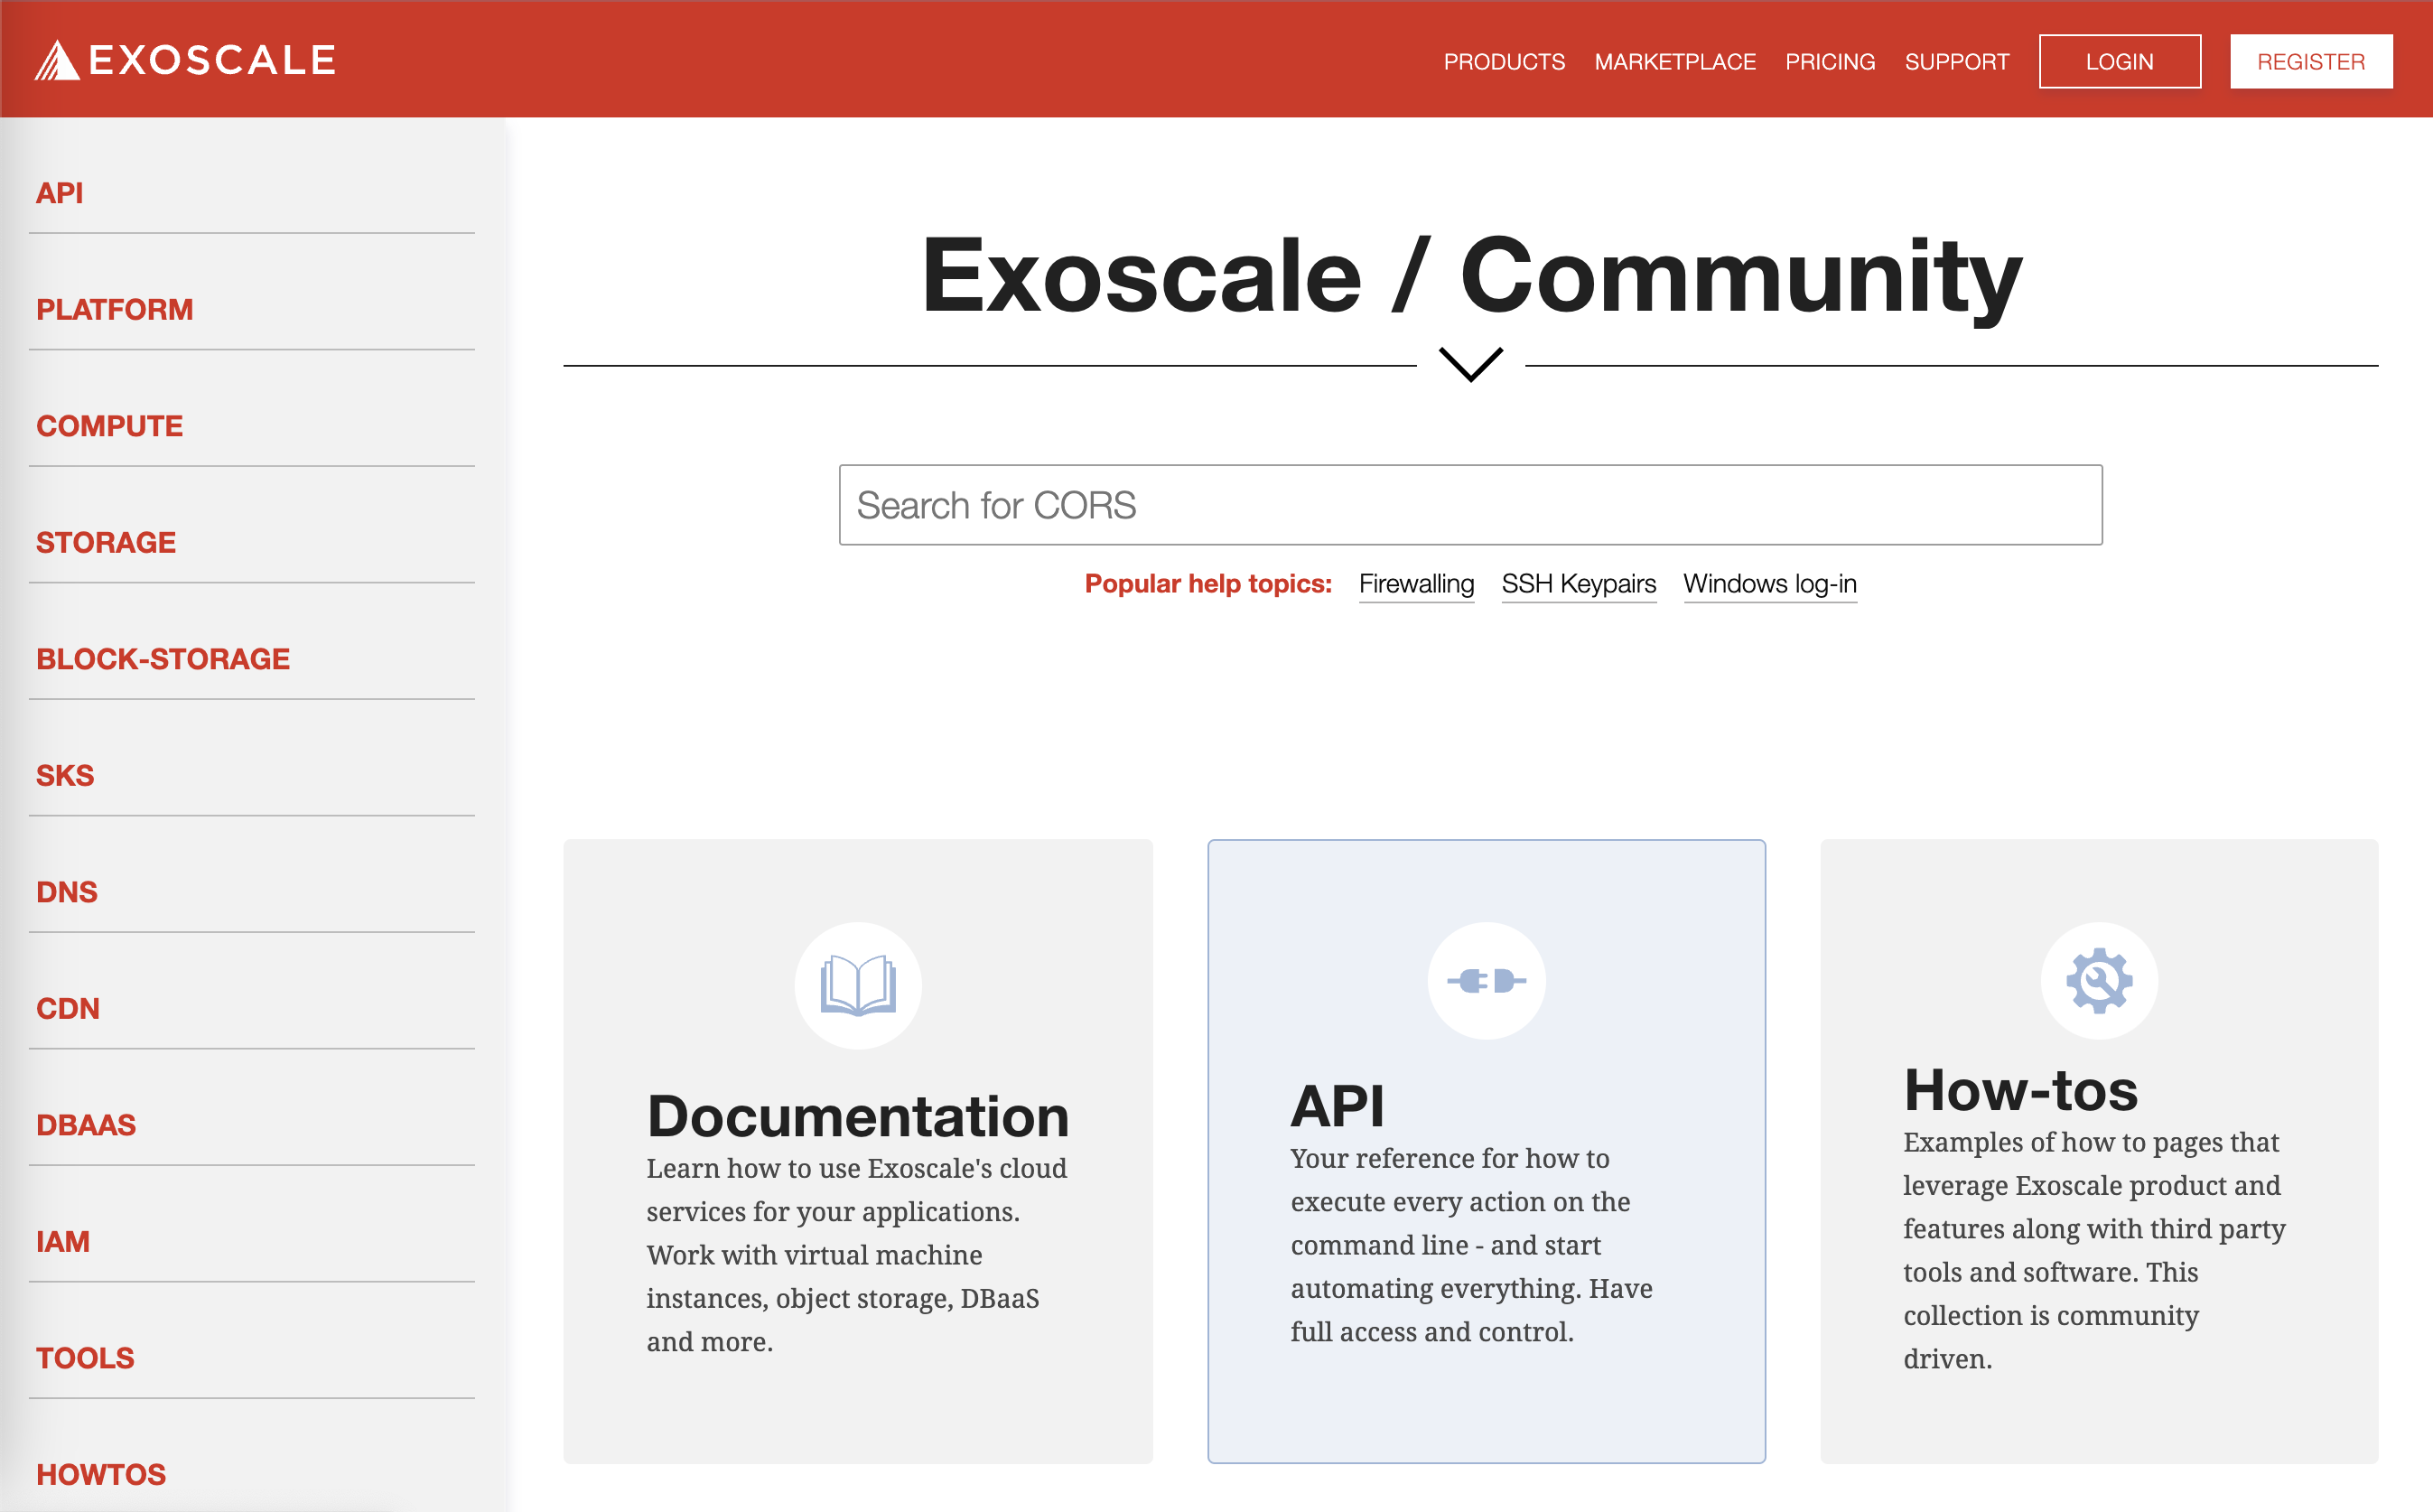Navigate to BLOCK-STORAGE in the sidebar
The width and height of the screenshot is (2433, 1512).
tap(163, 659)
